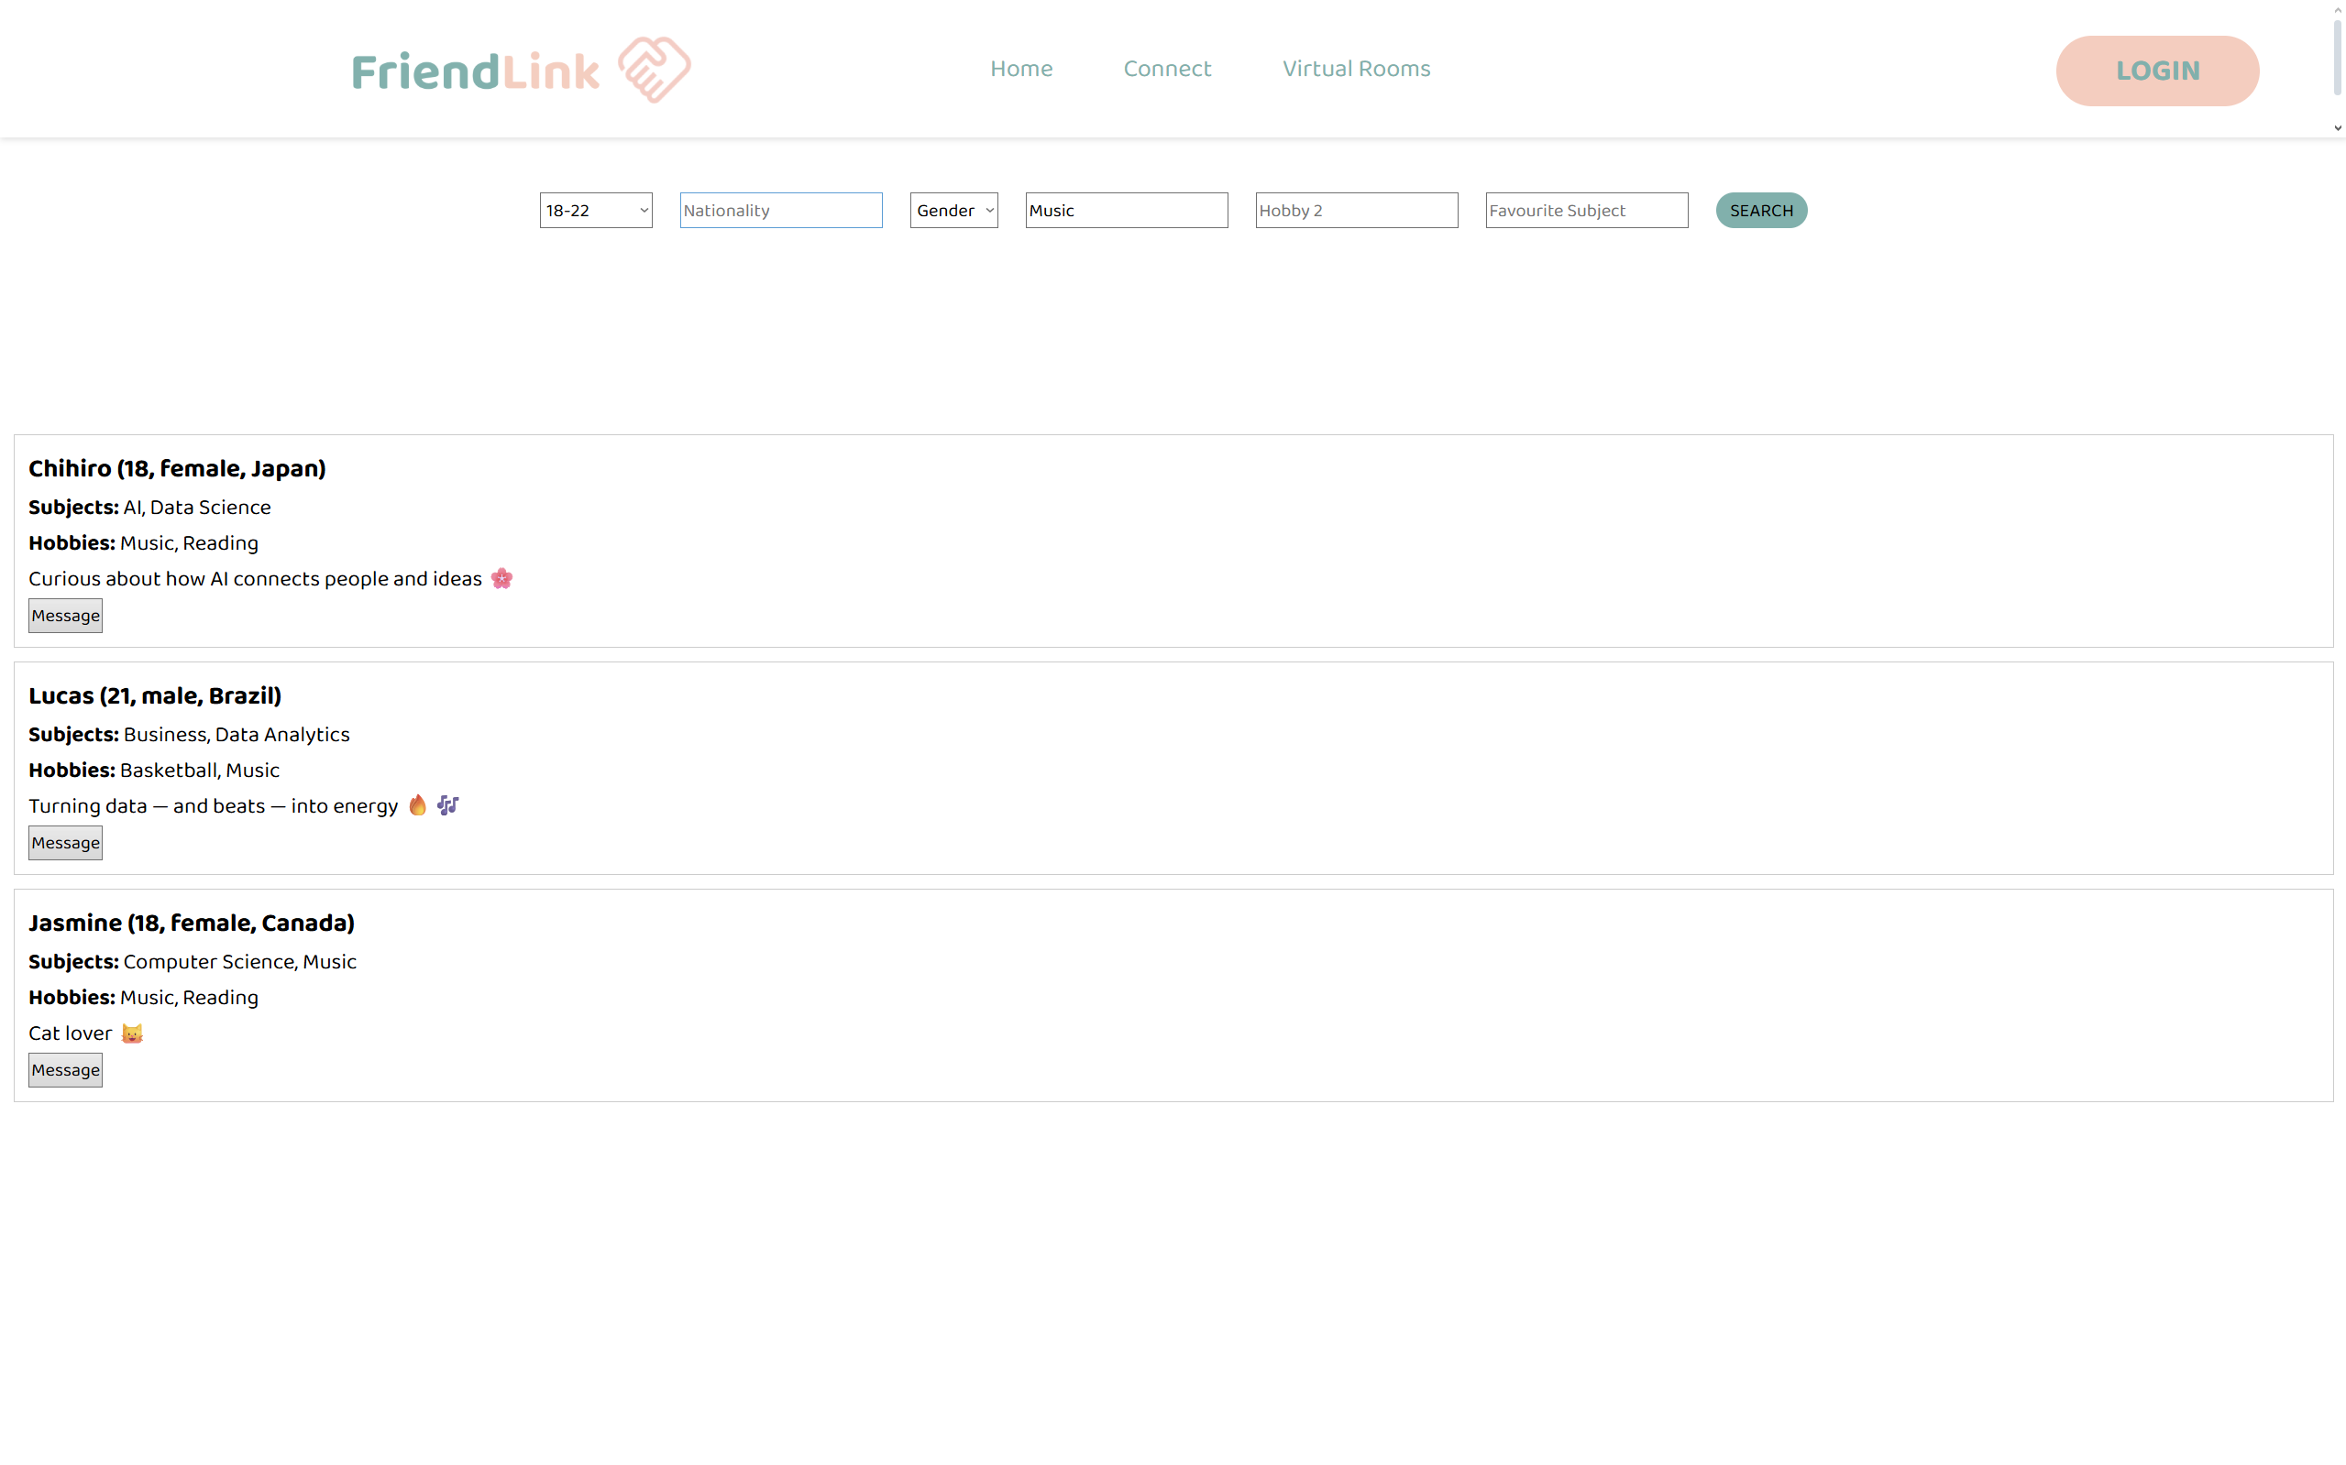Image resolution: width=2346 pixels, height=1465 pixels.
Task: Message Chihiro from Japan
Action: (x=65, y=616)
